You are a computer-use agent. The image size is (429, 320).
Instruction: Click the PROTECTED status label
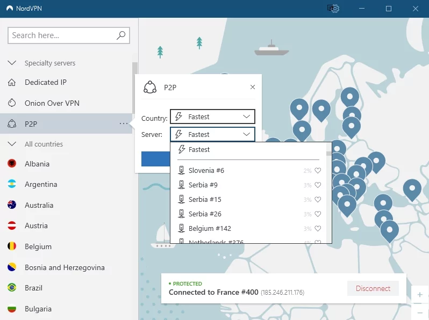click(188, 283)
